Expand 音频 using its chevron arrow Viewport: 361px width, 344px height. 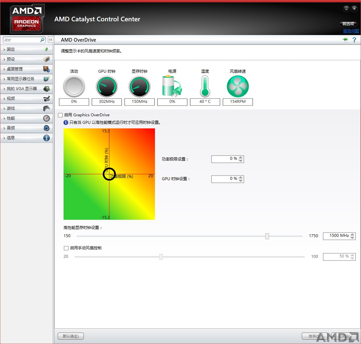pos(4,128)
